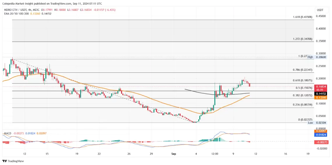Click the red current price tag 0.16834
This screenshot has height=165, width=332.
click(321, 88)
